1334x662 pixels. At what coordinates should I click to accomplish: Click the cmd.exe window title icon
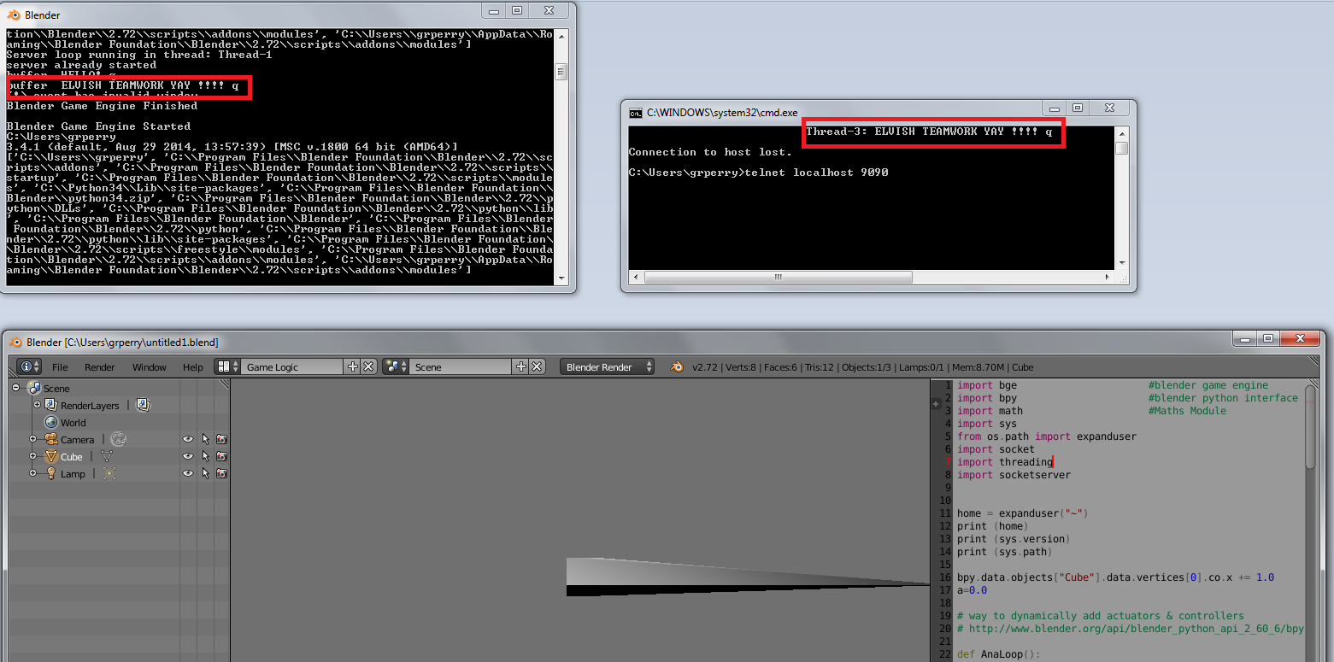tap(636, 113)
